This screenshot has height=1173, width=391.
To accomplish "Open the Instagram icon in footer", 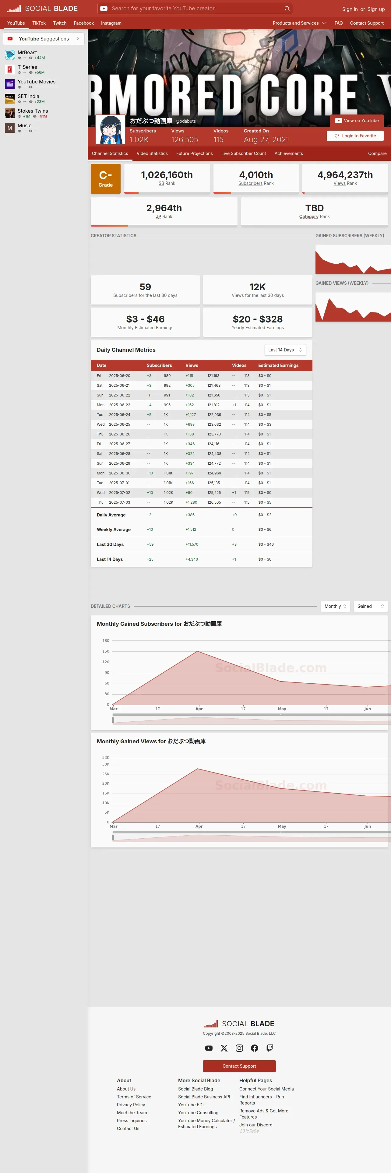I will 239,1048.
